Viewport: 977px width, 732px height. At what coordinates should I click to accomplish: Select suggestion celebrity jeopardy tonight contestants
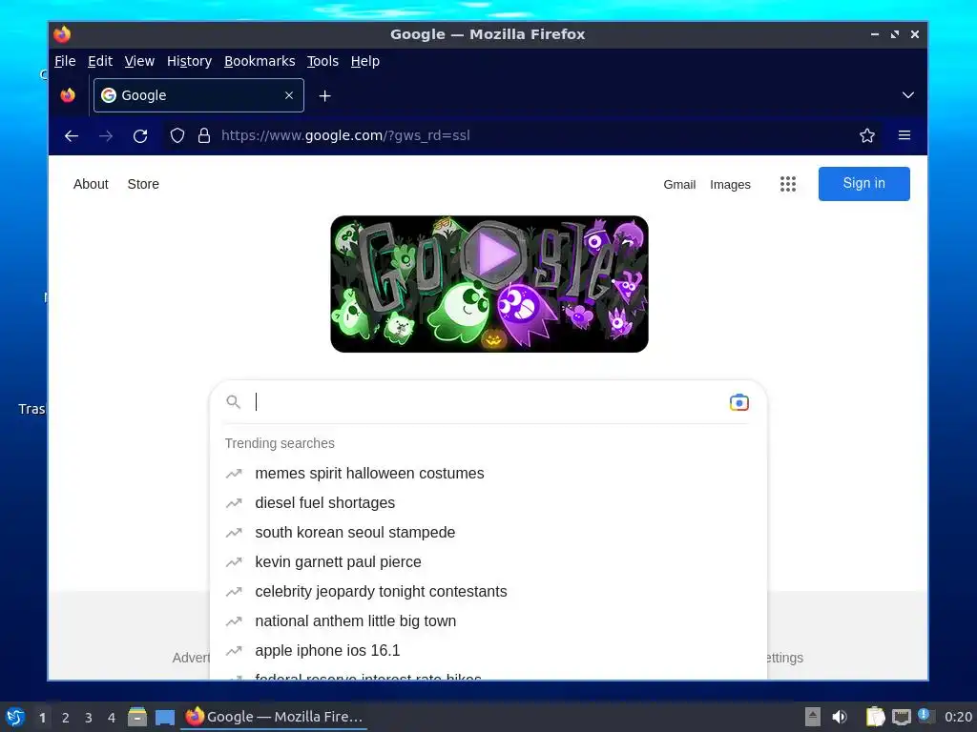(x=488, y=591)
